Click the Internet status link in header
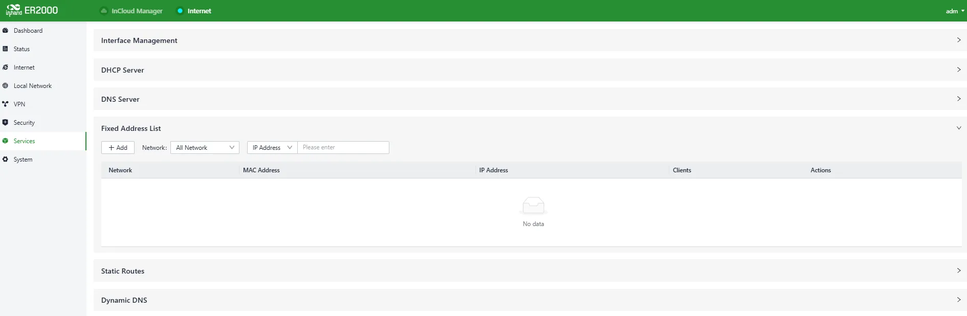 (199, 11)
